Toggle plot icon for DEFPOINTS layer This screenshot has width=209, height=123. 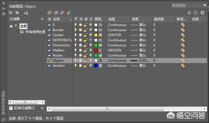coord(91,40)
